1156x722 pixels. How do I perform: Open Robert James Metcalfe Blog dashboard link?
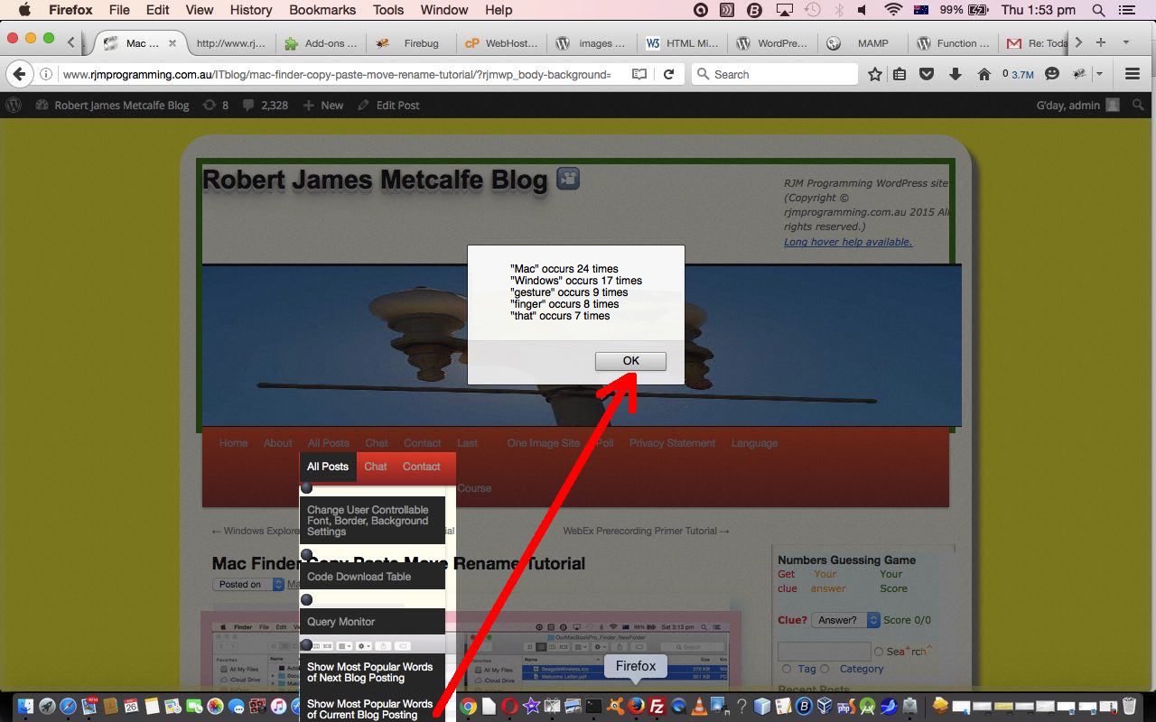click(x=113, y=105)
